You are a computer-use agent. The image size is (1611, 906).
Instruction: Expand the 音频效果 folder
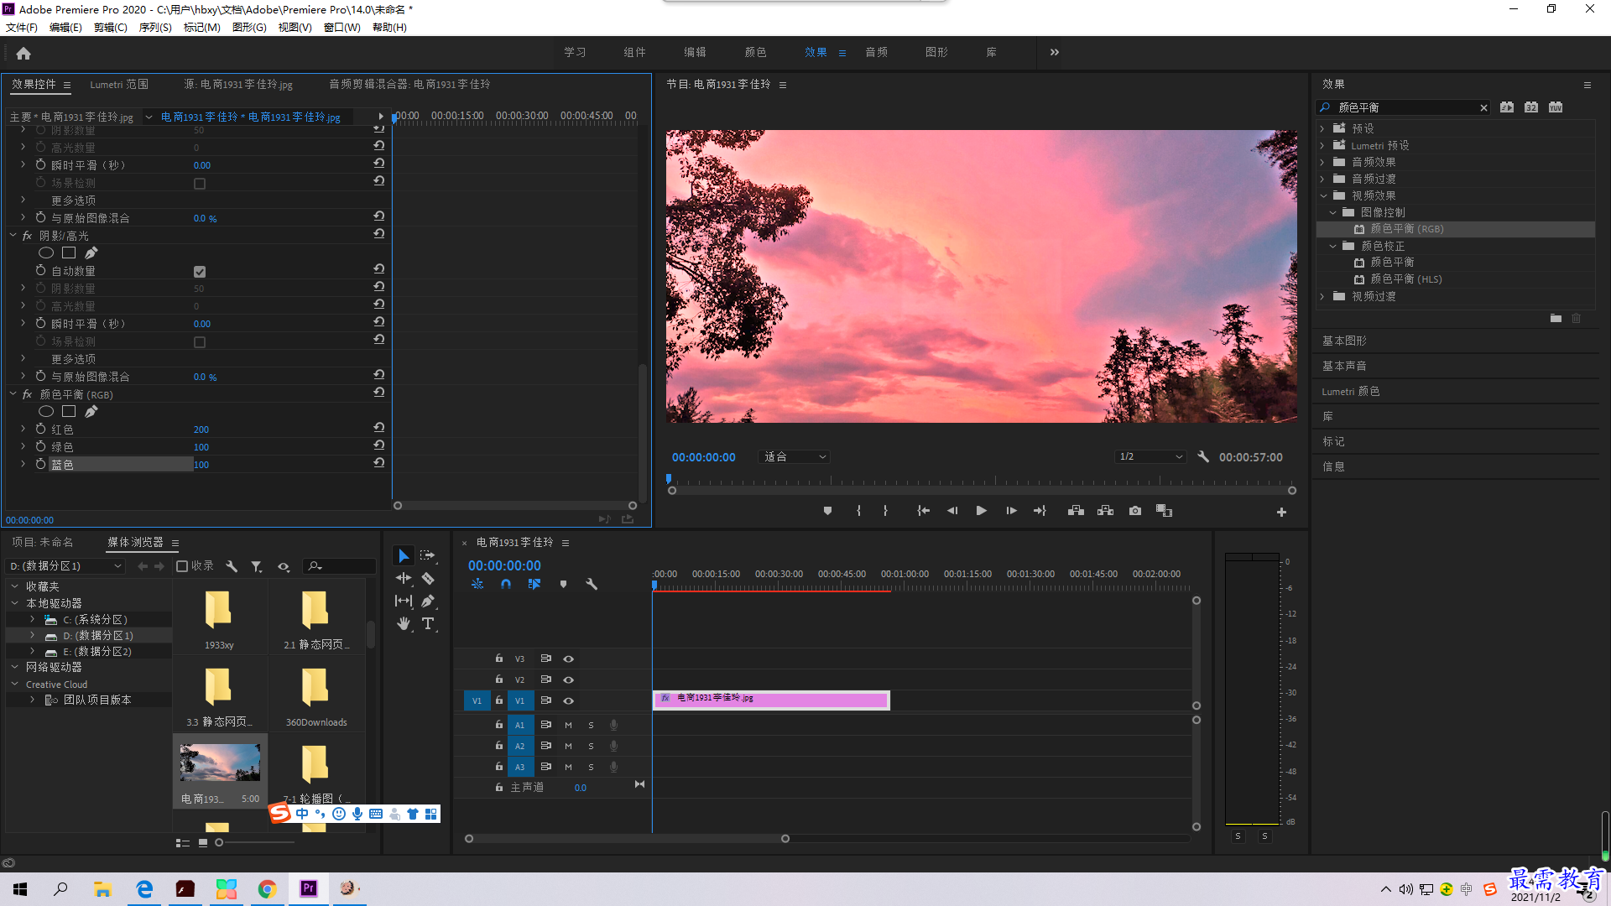[1322, 162]
